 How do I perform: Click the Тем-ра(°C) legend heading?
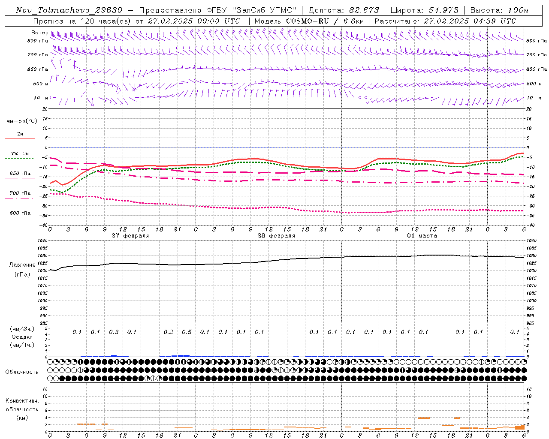[x=20, y=121]
